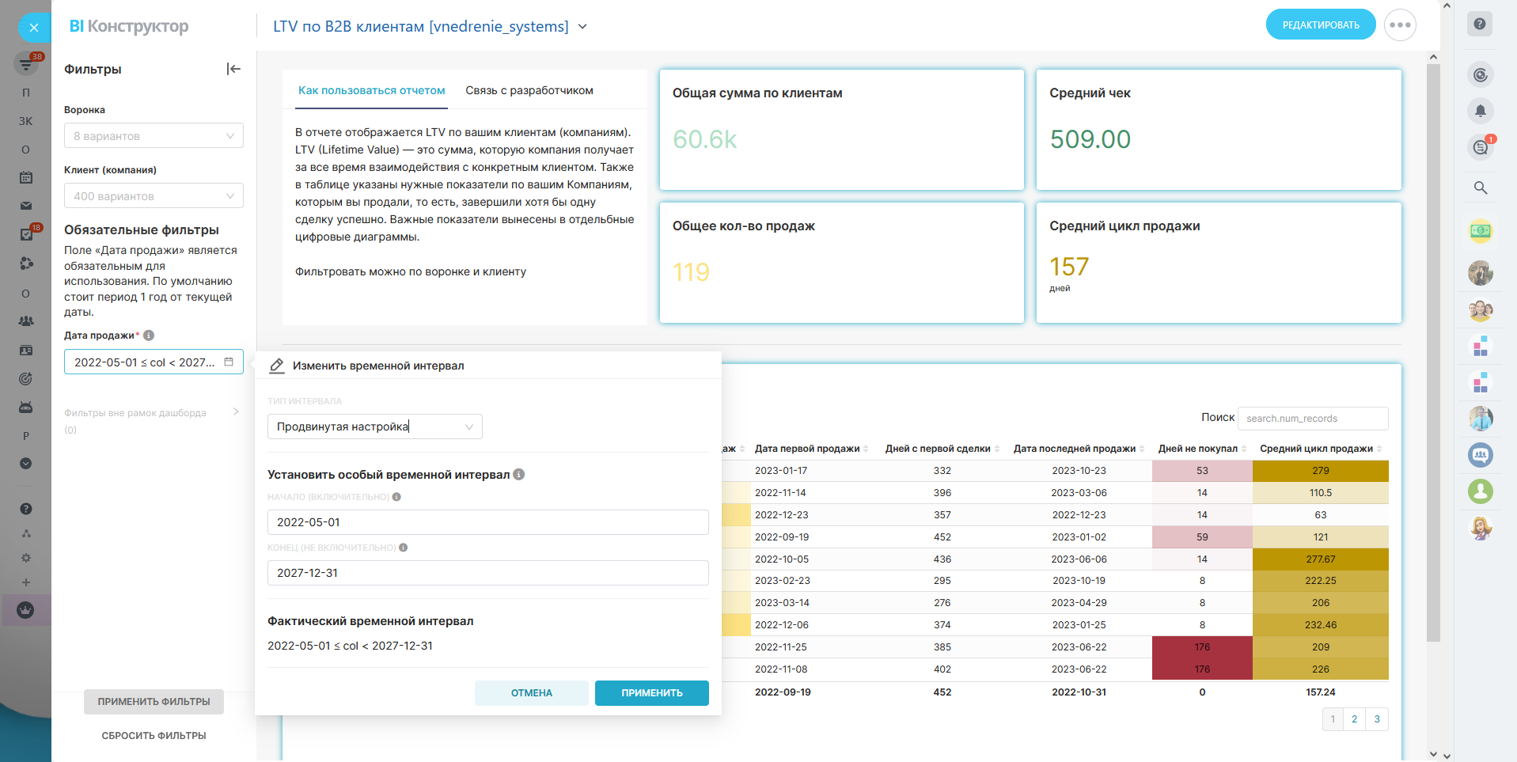Expand the Воронка dropdown

coord(154,136)
